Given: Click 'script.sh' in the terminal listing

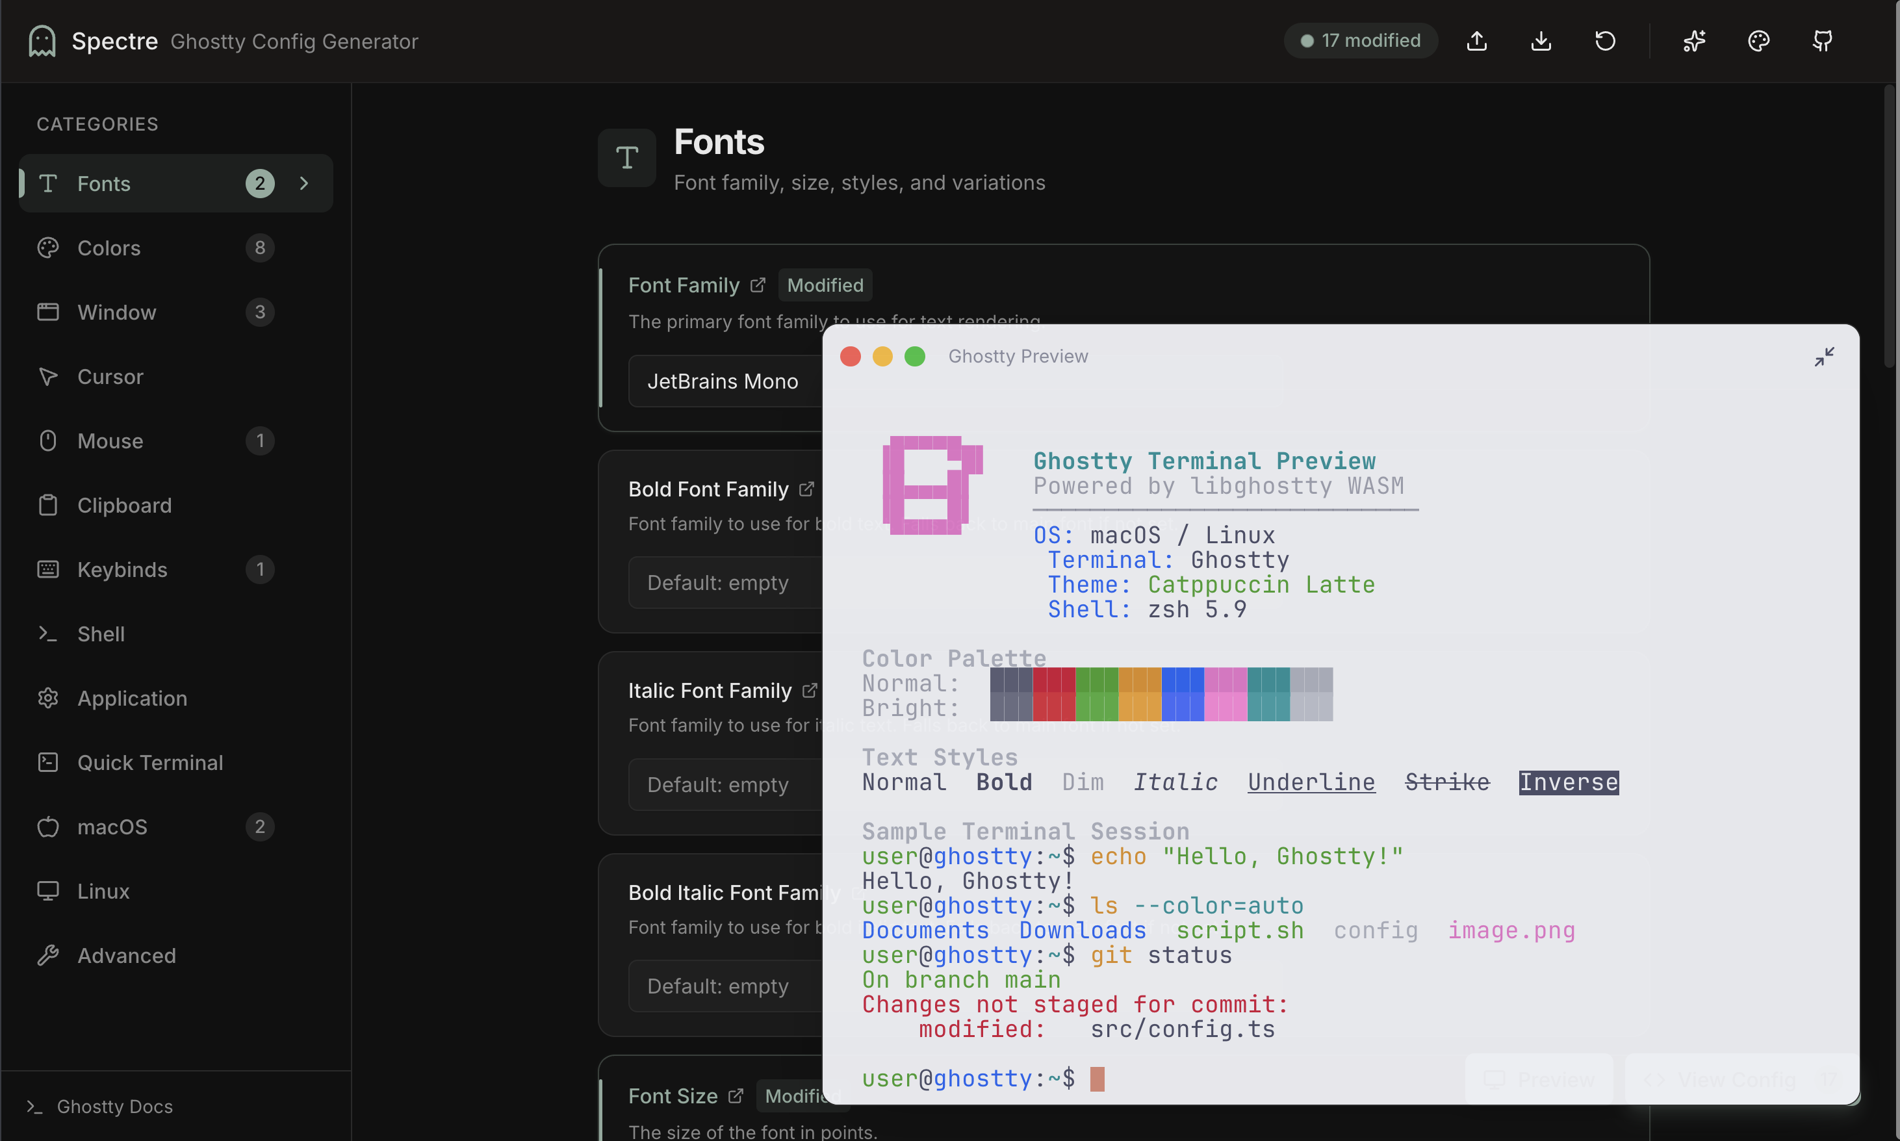Looking at the screenshot, I should pos(1240,930).
